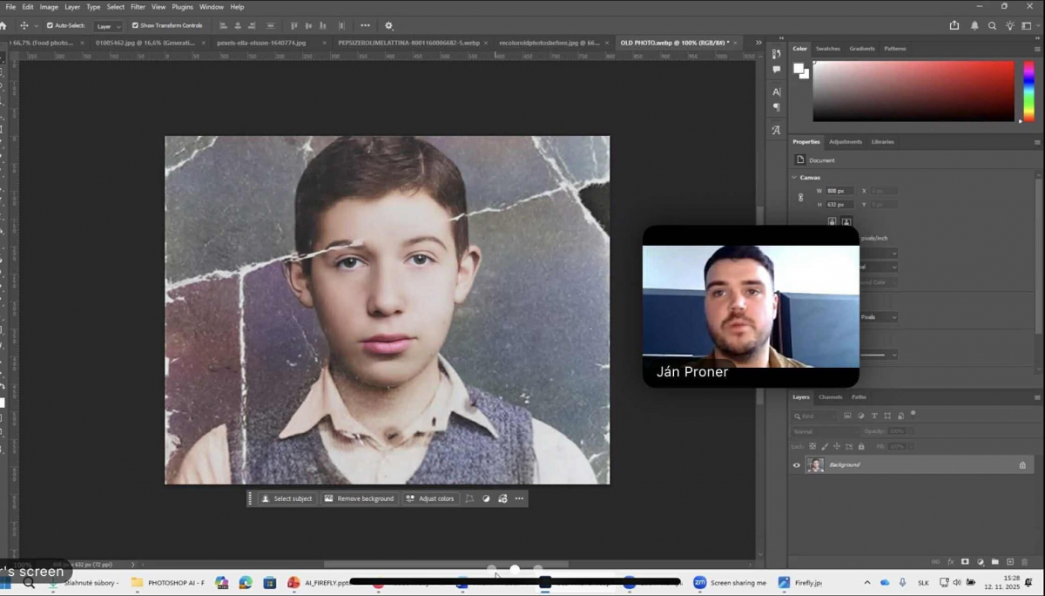Collapse the Canvas section in Properties
This screenshot has height=596, width=1045.
click(794, 178)
